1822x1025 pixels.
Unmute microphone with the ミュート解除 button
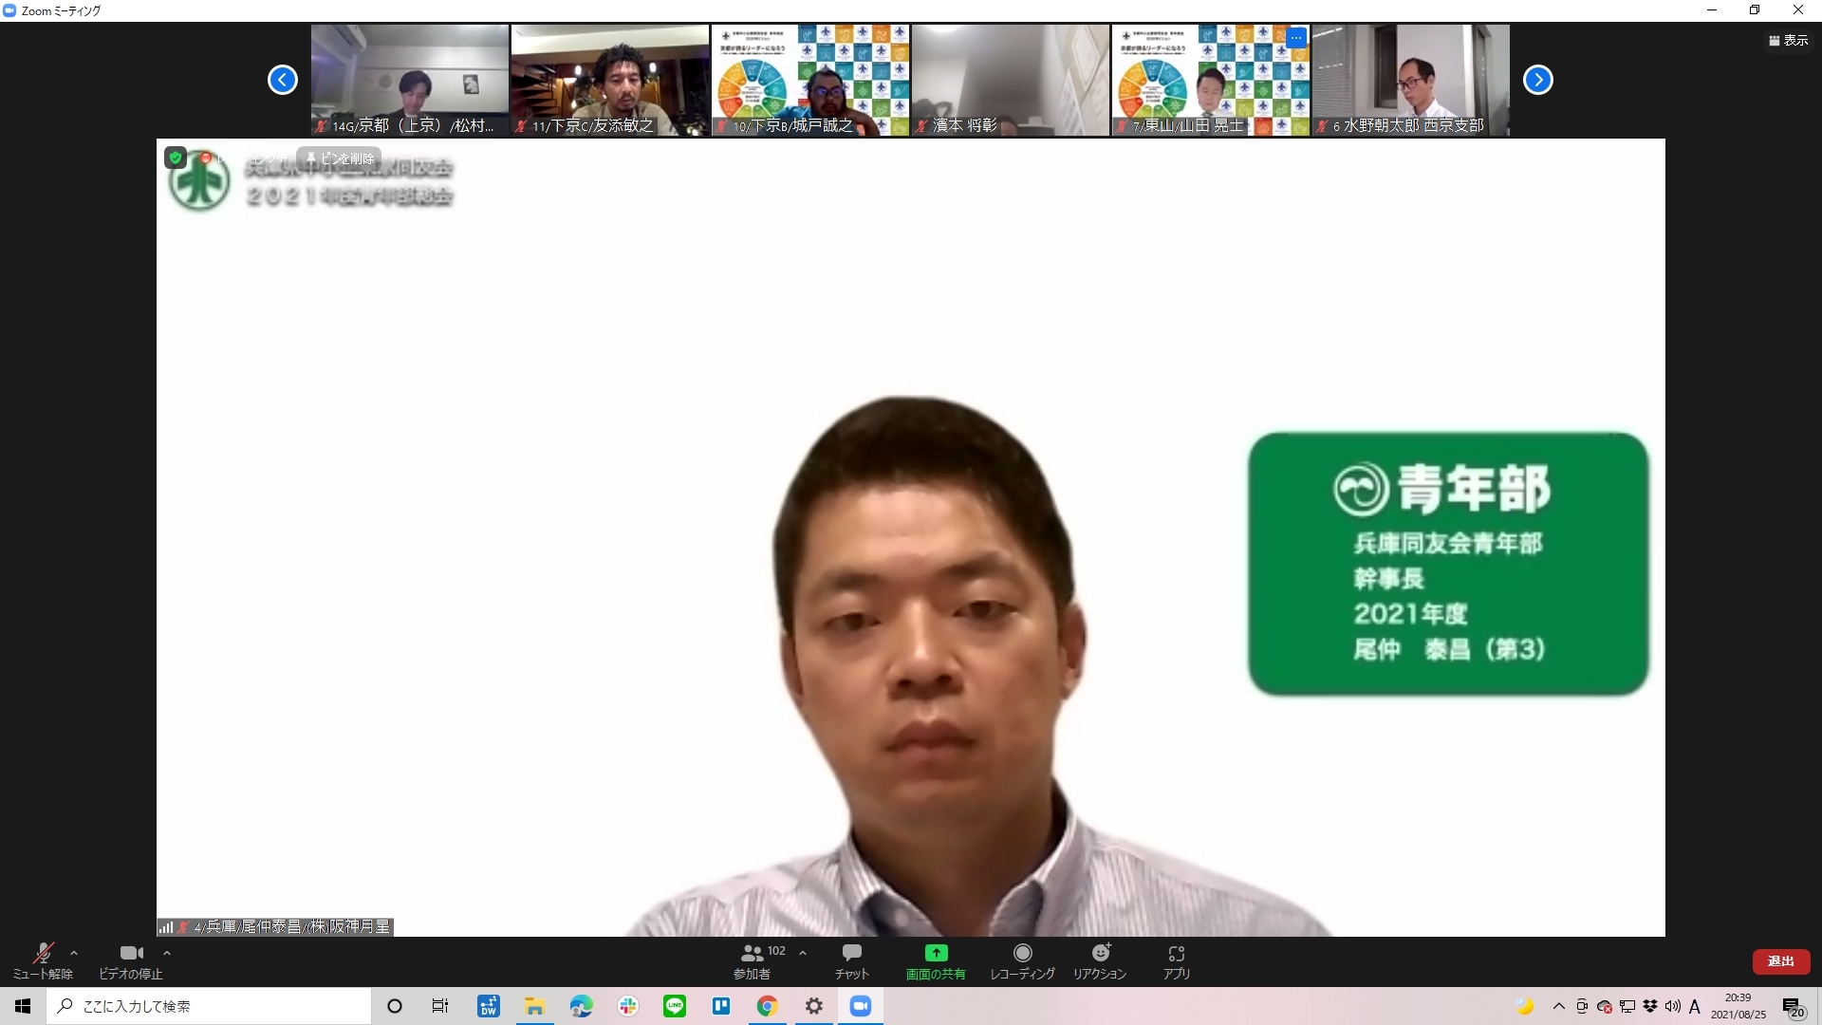43,961
